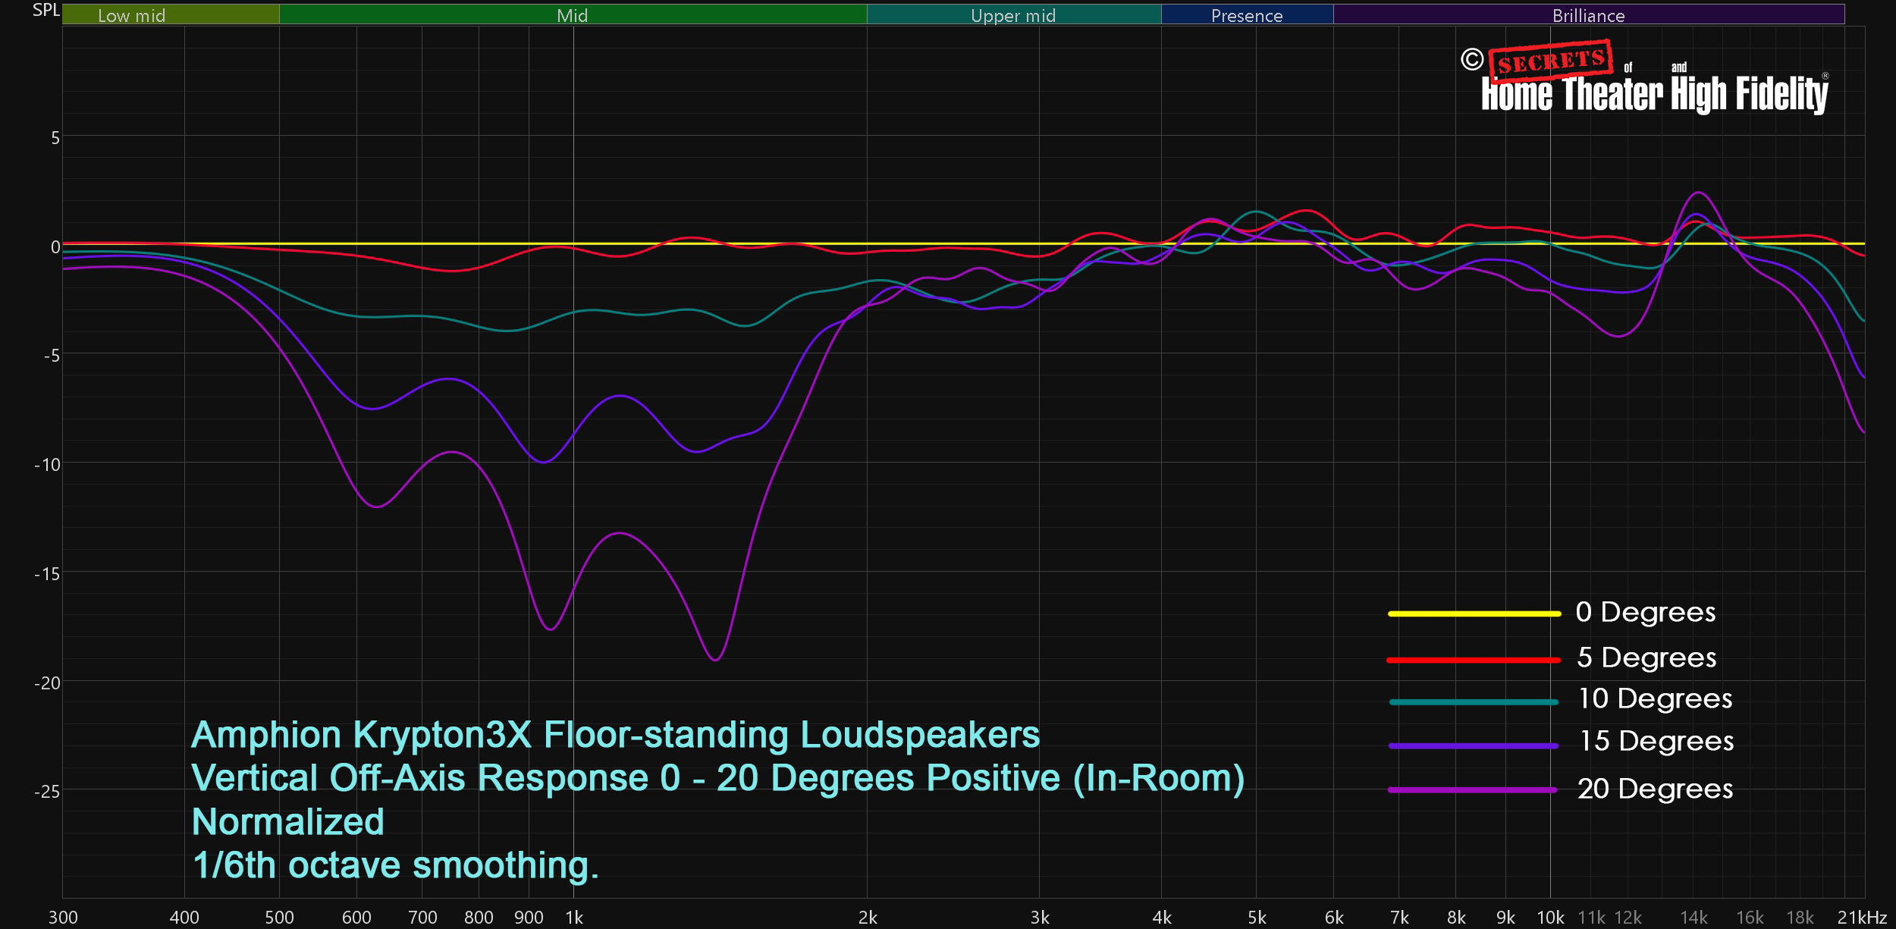Select the Upper mid frequency band
The height and width of the screenshot is (929, 1896).
(x=1014, y=14)
